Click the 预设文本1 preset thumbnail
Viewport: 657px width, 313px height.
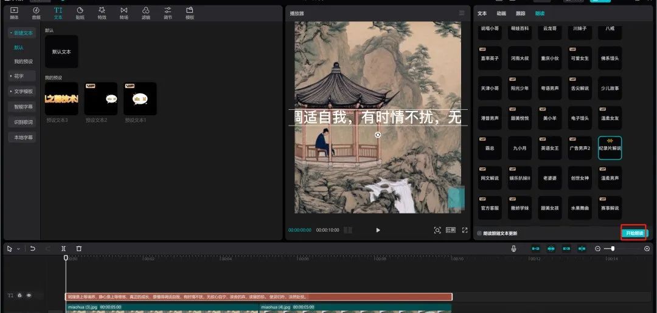point(141,99)
